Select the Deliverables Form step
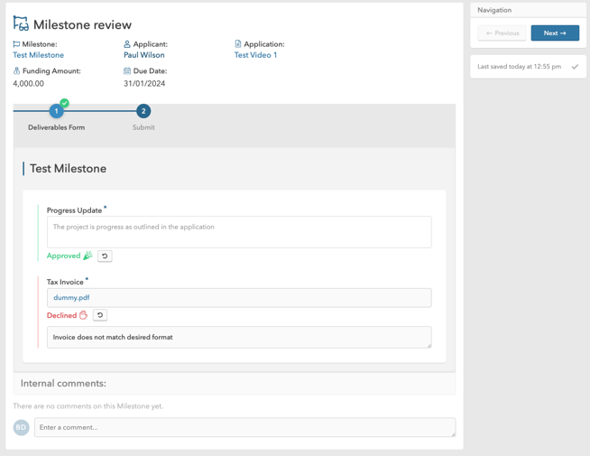The height and width of the screenshot is (456, 590). (56, 112)
